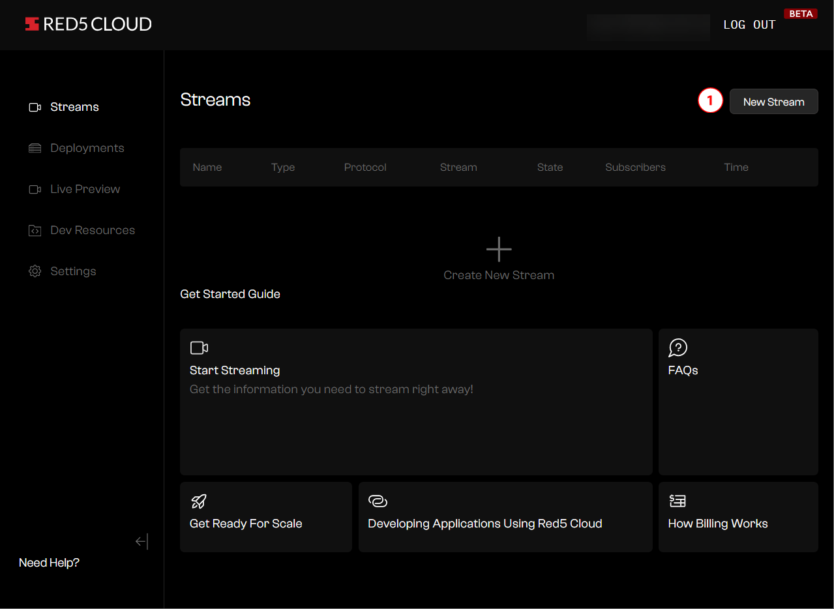Click the Start Streaming camera icon
Viewport: 834px width, 609px height.
199,348
